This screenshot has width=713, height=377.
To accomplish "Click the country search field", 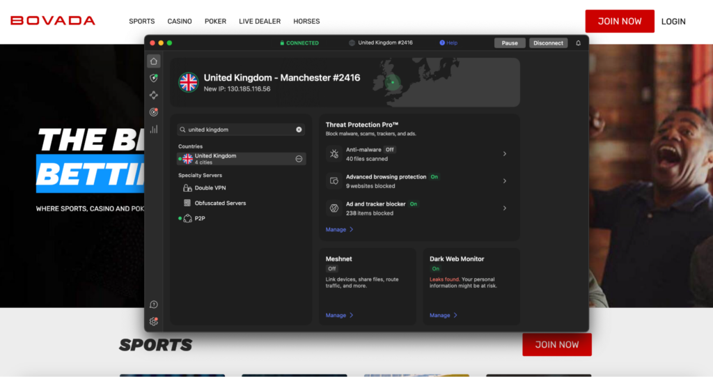I will (241, 130).
